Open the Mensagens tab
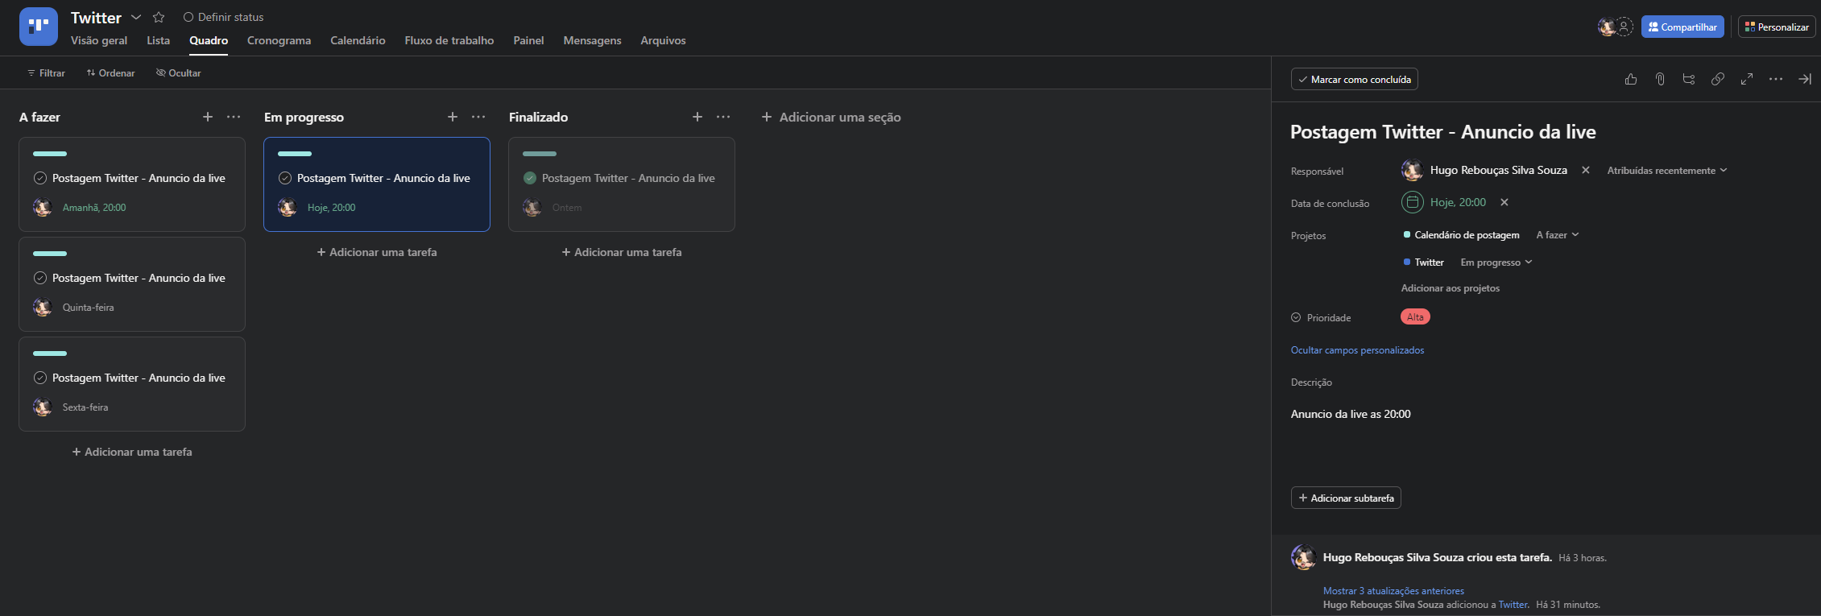The height and width of the screenshot is (616, 1821). (592, 40)
